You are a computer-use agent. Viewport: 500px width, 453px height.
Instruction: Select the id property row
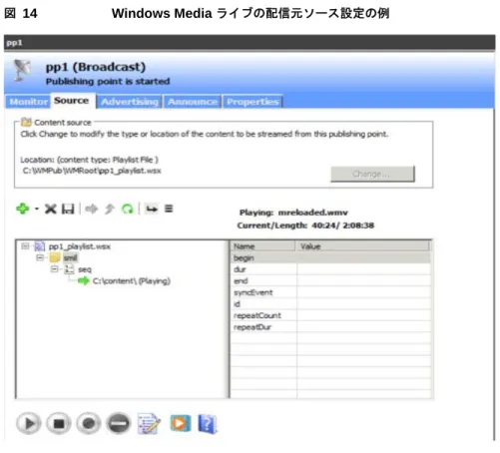330,304
